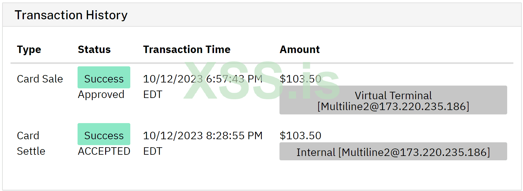Click EDT under the Card Sale time

click(153, 94)
